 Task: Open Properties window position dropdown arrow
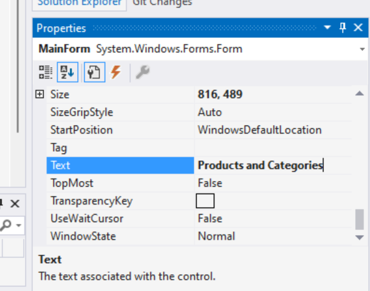pyautogui.click(x=327, y=27)
